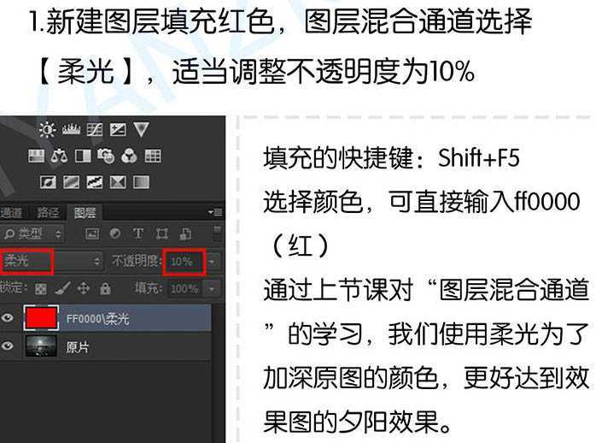Screen dimensions: 596x443
Task: Lock all layer attributes (padlock icon)
Action: click(105, 288)
